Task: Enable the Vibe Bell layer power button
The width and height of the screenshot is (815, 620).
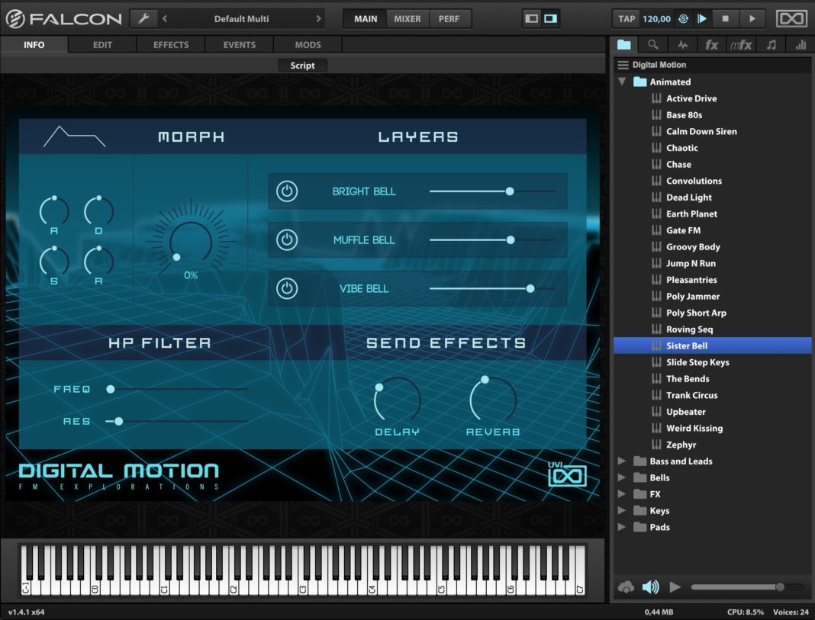Action: (x=286, y=288)
